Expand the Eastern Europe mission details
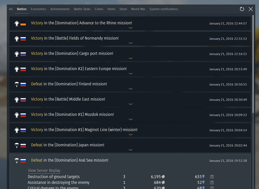Viewport: 259px width, 189px height. tap(131, 73)
